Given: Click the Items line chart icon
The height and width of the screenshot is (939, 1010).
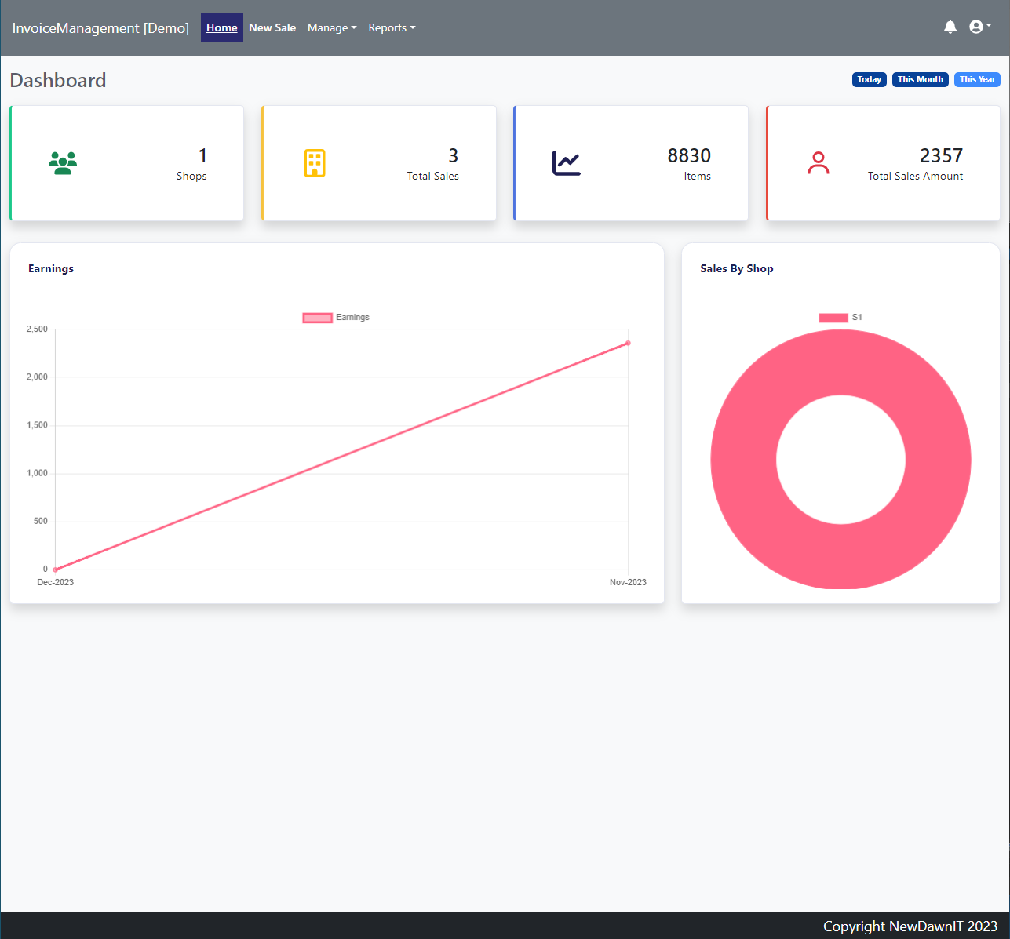Looking at the screenshot, I should [x=566, y=163].
